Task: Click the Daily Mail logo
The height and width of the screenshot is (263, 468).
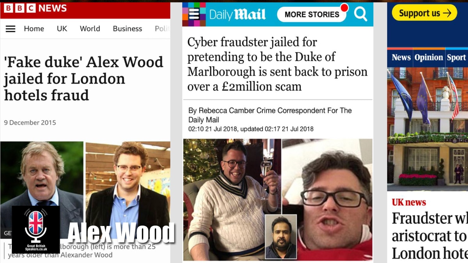Action: tap(238, 15)
